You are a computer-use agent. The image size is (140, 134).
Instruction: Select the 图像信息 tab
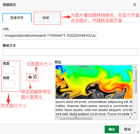pos(17,18)
